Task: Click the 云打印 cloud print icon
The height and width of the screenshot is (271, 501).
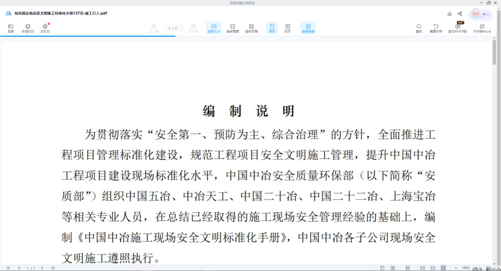Action: 45,28
